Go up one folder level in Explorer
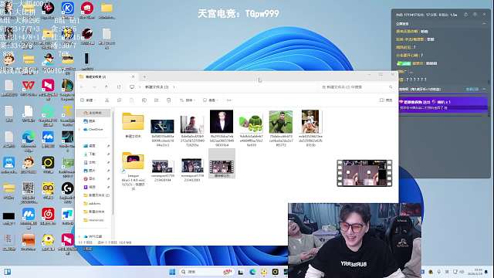 tap(107, 87)
